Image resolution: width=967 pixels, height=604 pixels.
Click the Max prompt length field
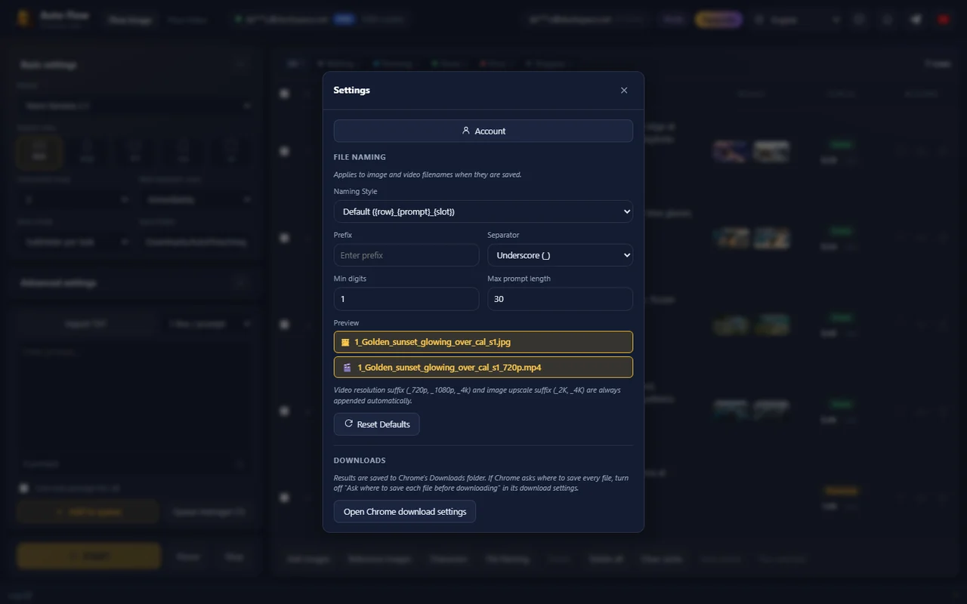tap(560, 299)
